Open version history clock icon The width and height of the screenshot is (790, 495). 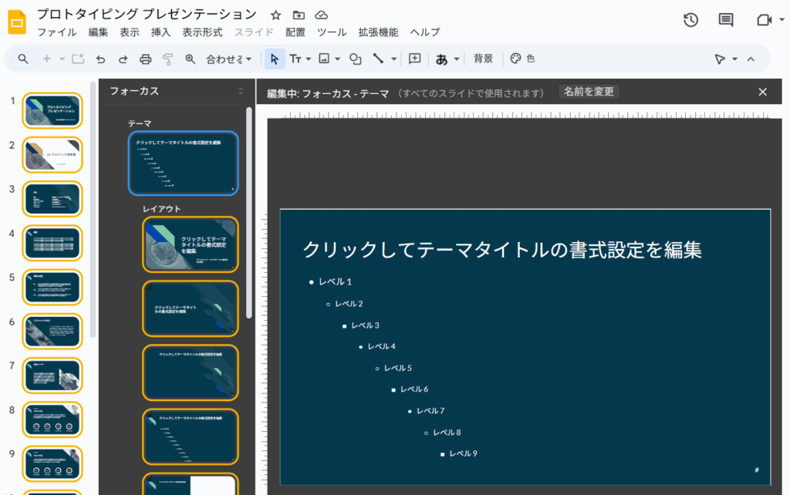coord(690,20)
